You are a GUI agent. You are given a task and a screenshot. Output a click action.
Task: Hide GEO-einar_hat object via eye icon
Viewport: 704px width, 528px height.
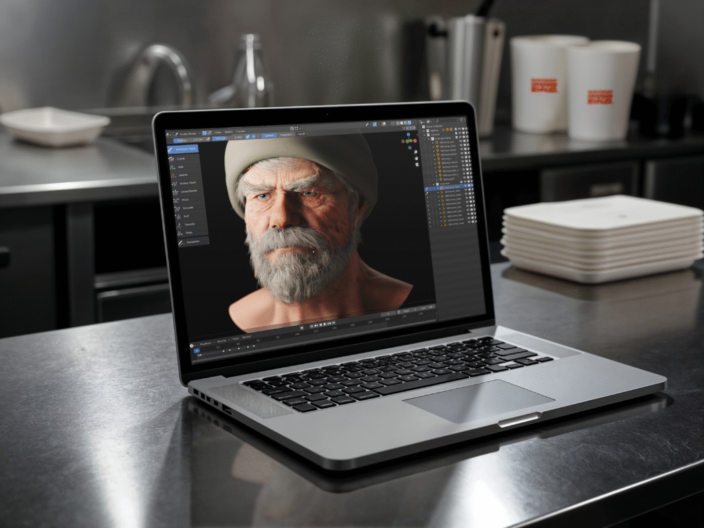461,140
